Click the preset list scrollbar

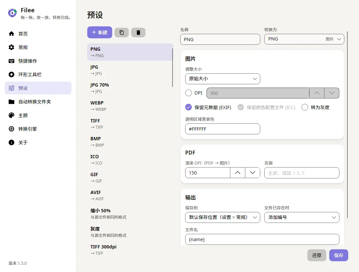(x=173, y=67)
